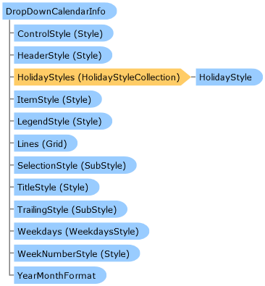265x286 pixels.
Task: Select the LegendStyle (Style) node
Action: point(63,121)
